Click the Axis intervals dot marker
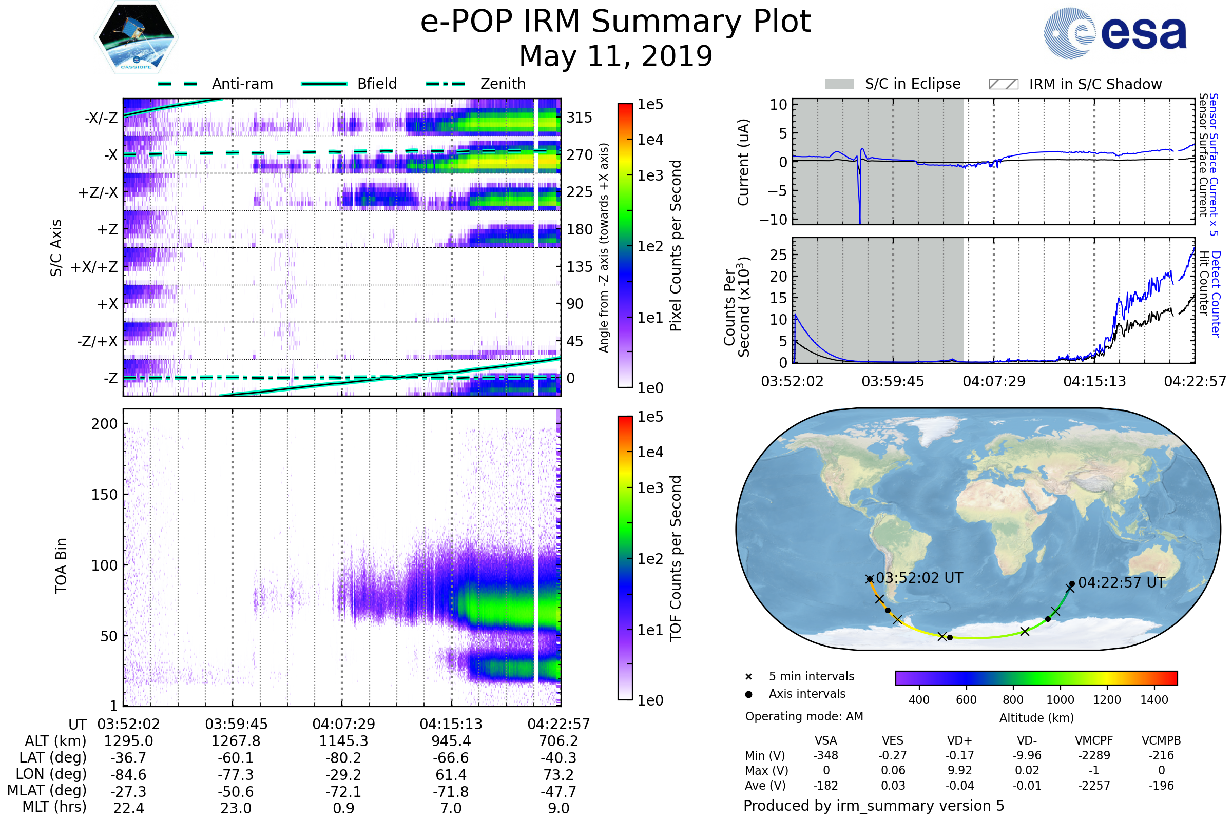1232x821 pixels. [x=748, y=694]
